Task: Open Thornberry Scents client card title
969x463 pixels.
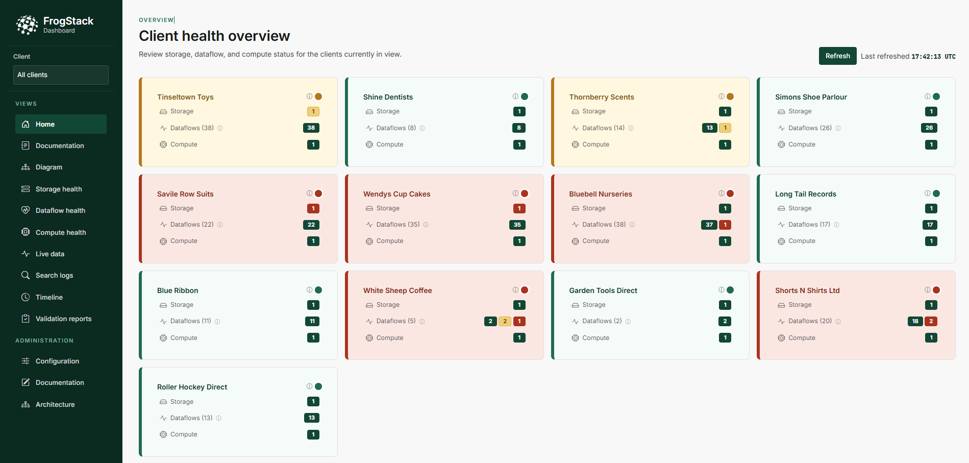Action: [602, 97]
